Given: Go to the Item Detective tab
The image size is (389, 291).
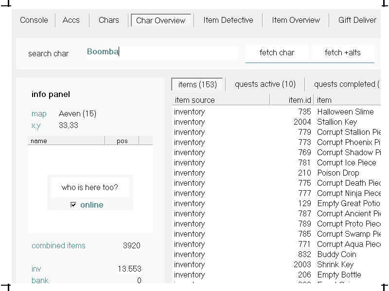Looking at the screenshot, I should click(228, 20).
